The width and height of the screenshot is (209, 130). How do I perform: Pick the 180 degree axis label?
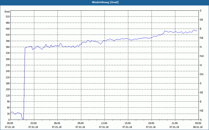click(8, 83)
